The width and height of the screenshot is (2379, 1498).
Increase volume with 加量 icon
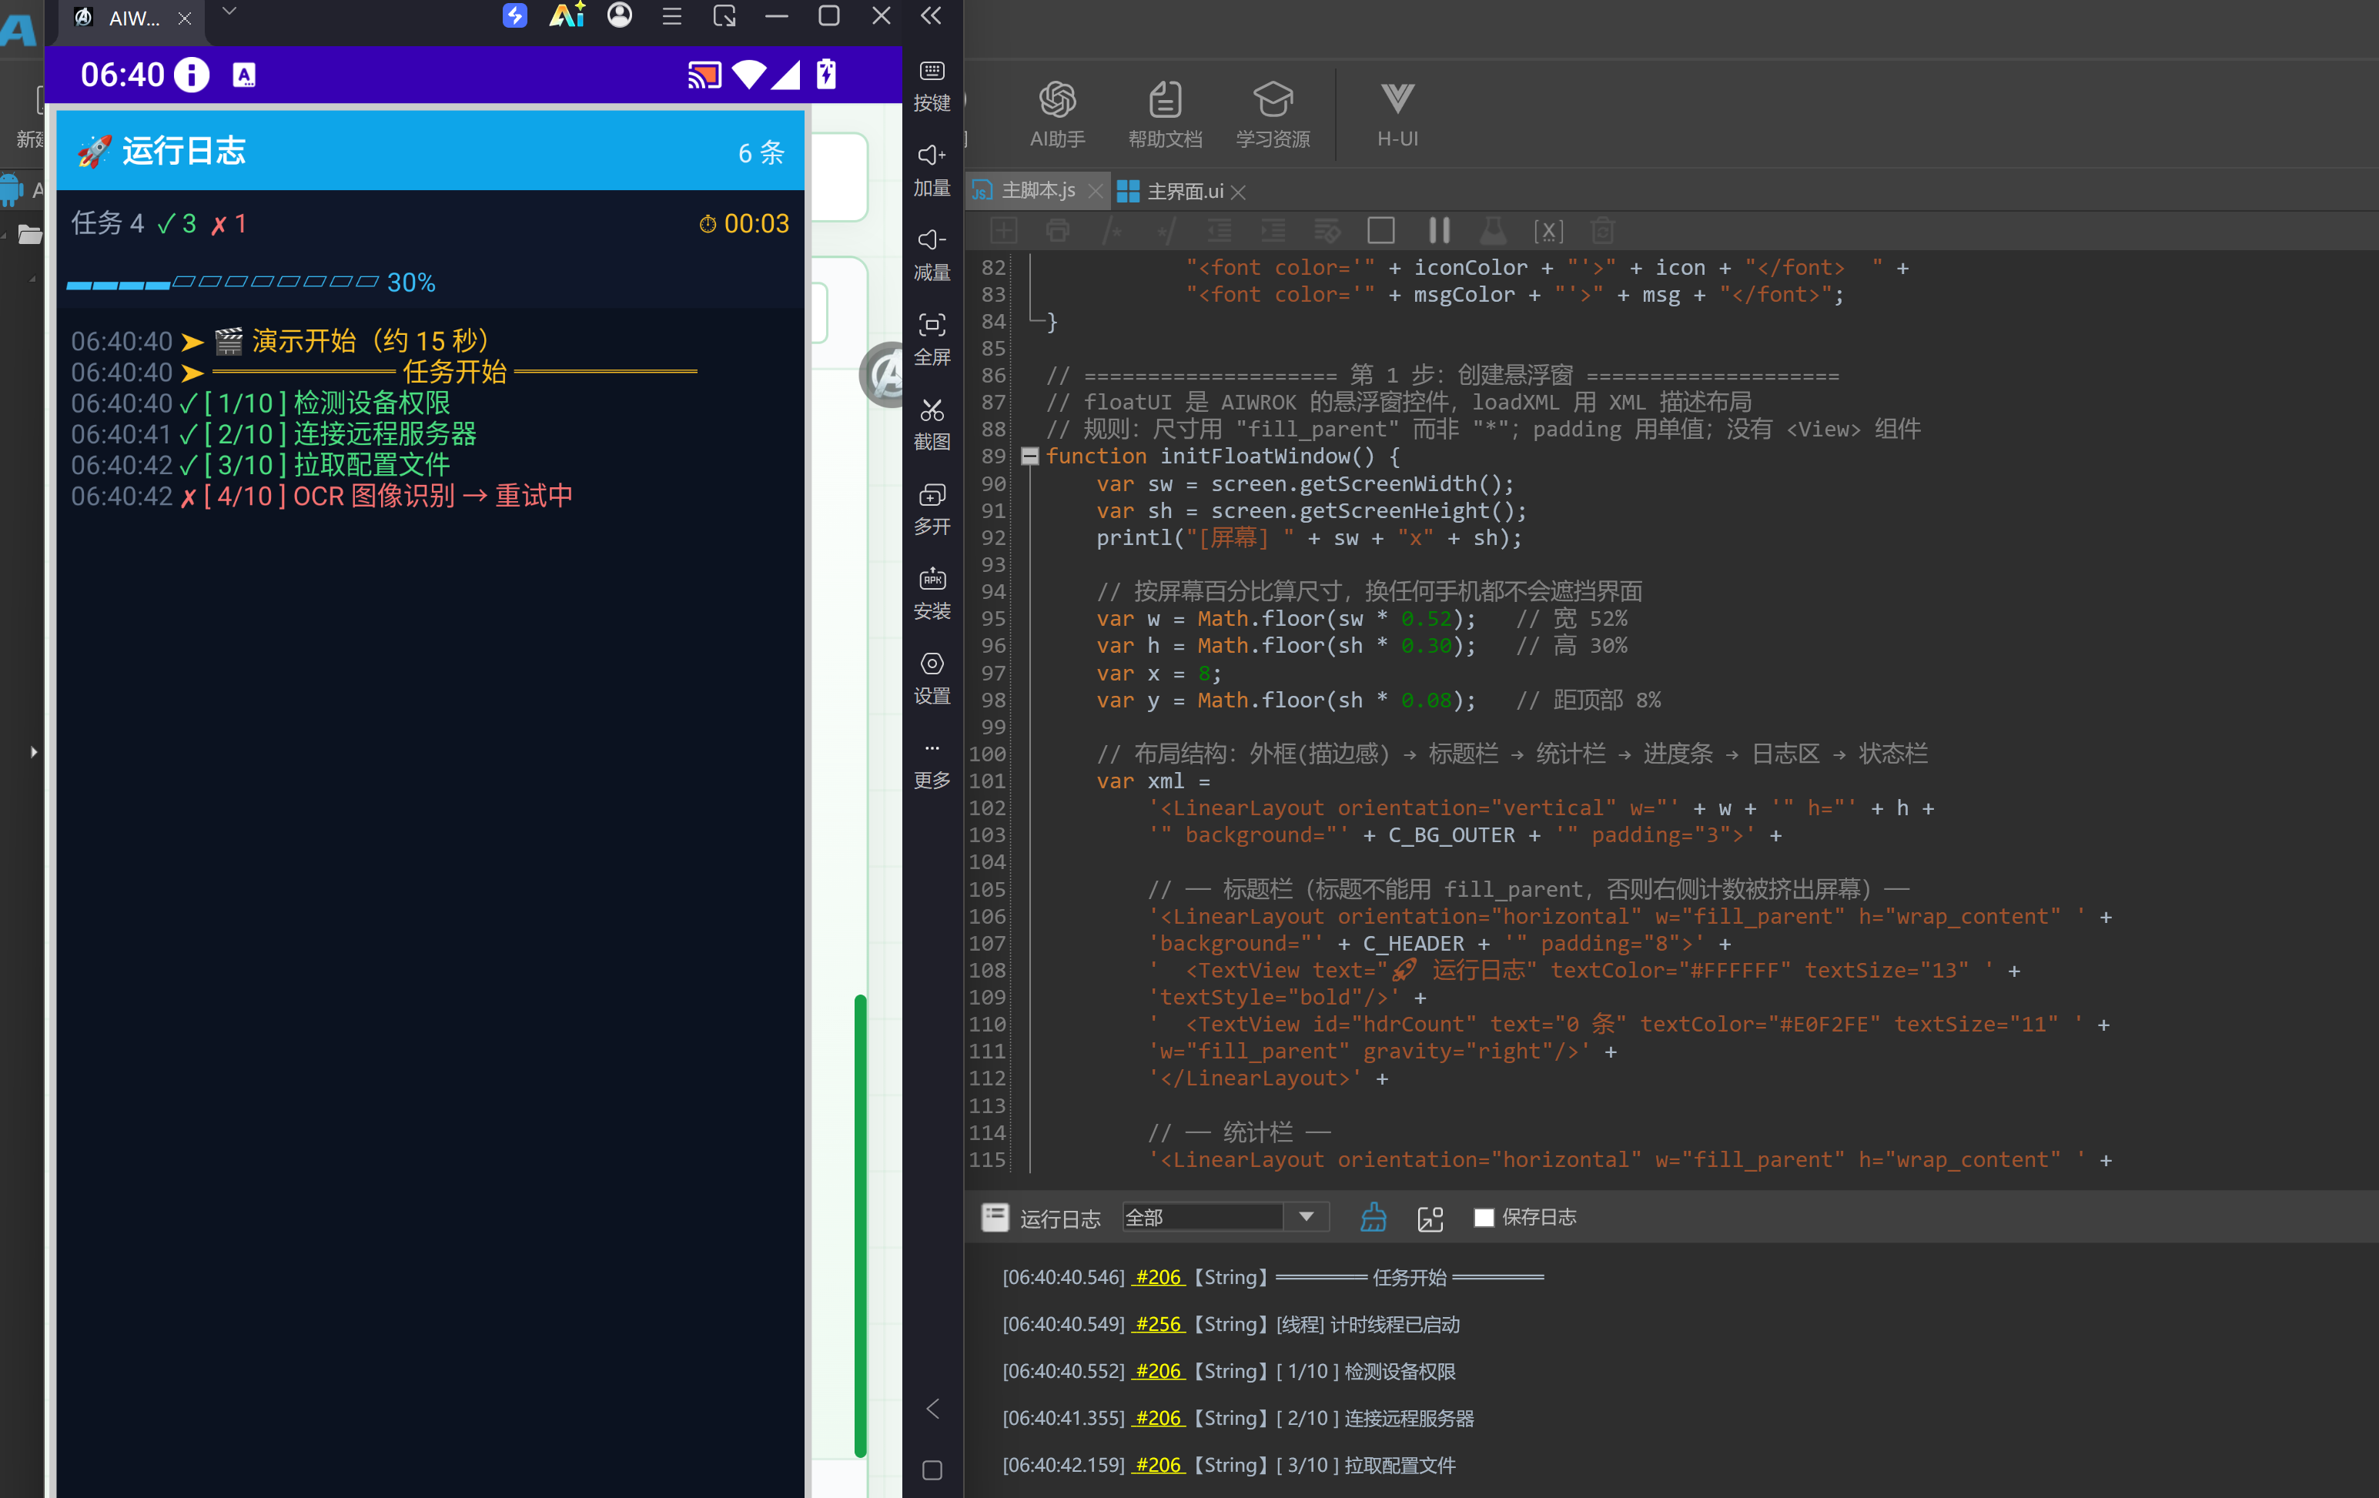tap(932, 170)
